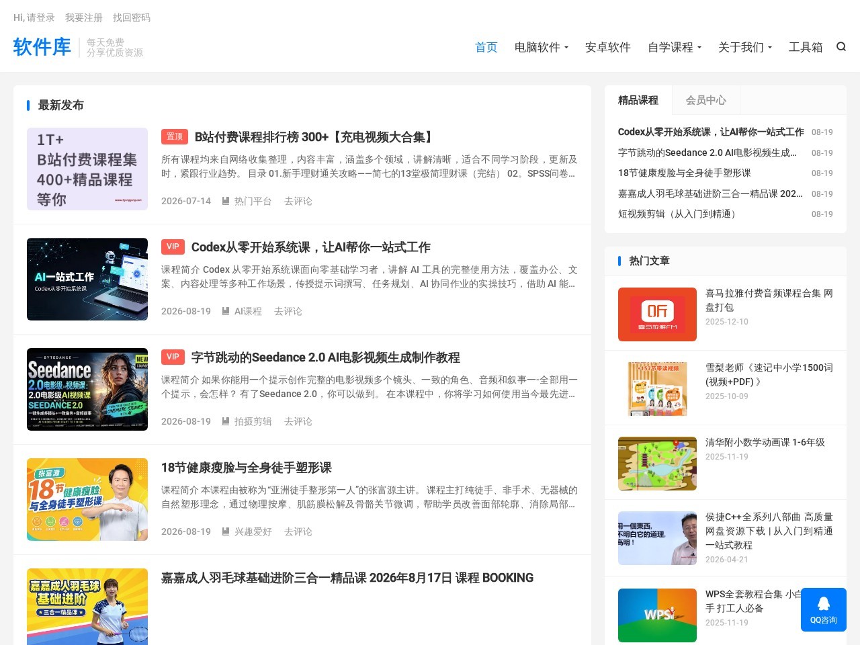Open the 清华附小 map thumbnail
The image size is (860, 645).
pyautogui.click(x=657, y=464)
